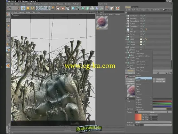Open the Render Settings icon
The height and width of the screenshot is (134, 178).
67,8
